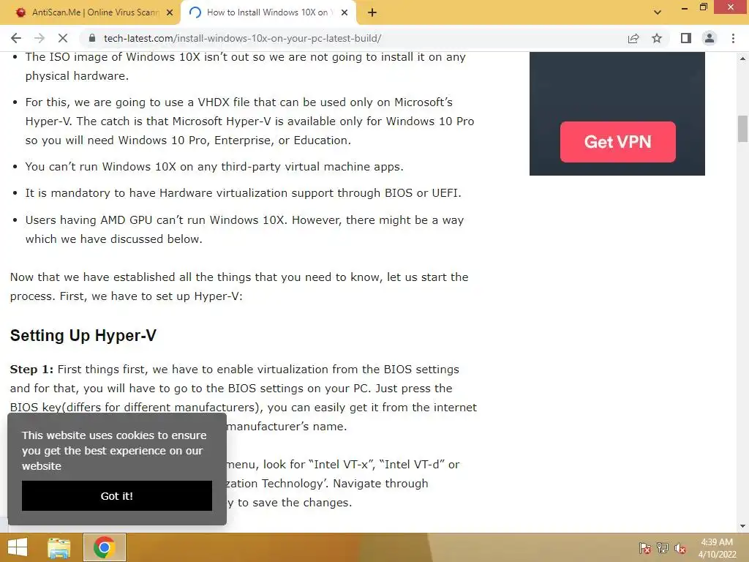Viewport: 749px width, 562px height.
Task: Open the Chrome side panel
Action: coord(686,38)
